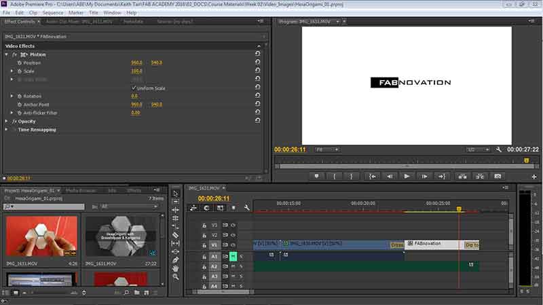Toggle V2 track output eye
The height and width of the screenshot is (305, 543).
coord(233,235)
